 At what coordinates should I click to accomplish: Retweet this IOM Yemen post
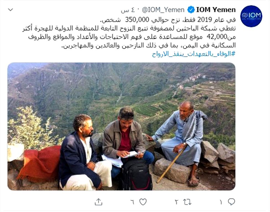[187, 202]
